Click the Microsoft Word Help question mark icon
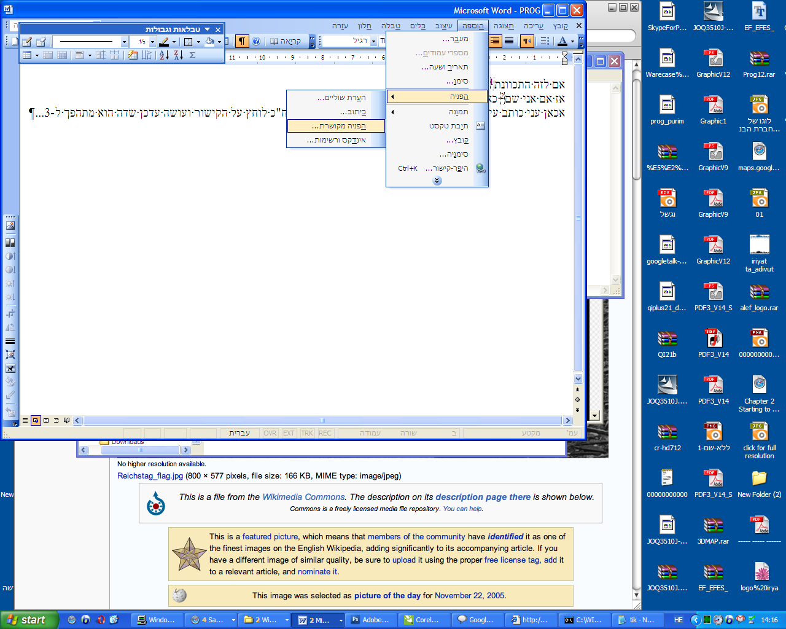Viewport: 786px width, 629px height. (256, 41)
